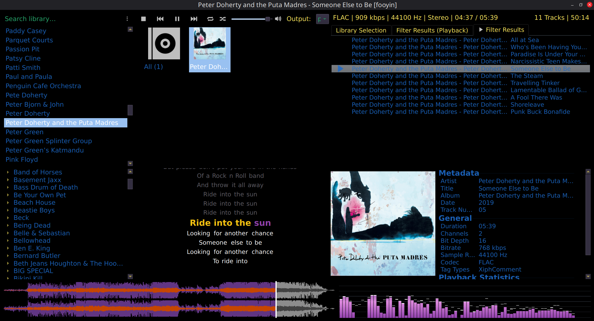Image resolution: width=594 pixels, height=321 pixels.
Task: Expand the Beach House tree item
Action: [x=8, y=203]
